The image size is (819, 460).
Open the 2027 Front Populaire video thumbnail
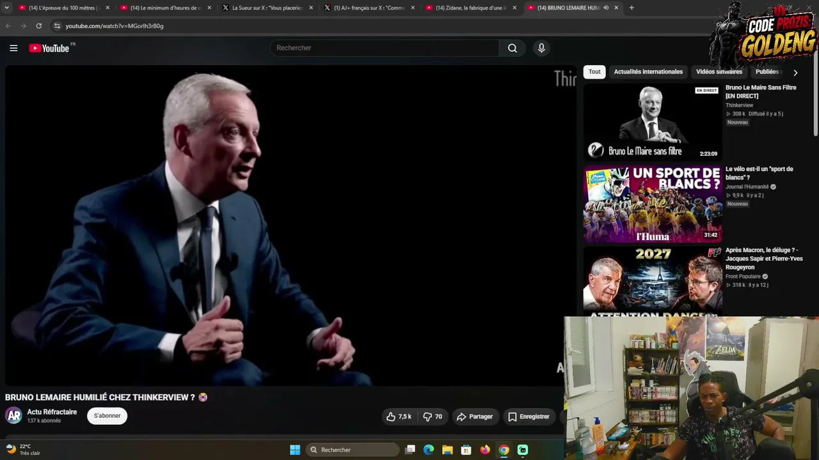coord(652,281)
